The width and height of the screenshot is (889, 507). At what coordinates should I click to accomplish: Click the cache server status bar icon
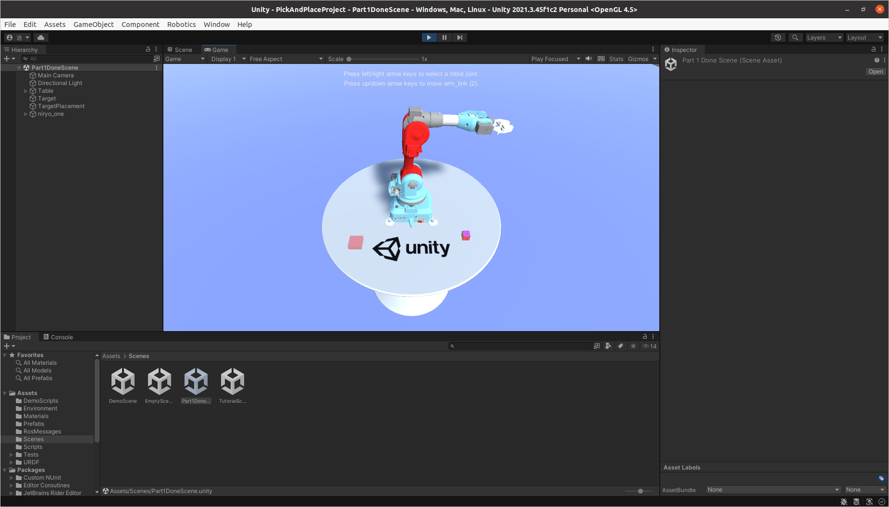(x=856, y=502)
